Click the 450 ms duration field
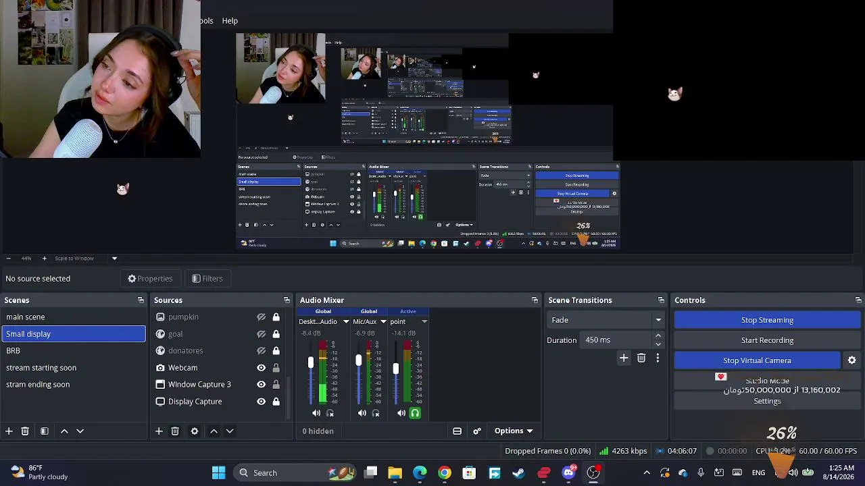 [616, 340]
